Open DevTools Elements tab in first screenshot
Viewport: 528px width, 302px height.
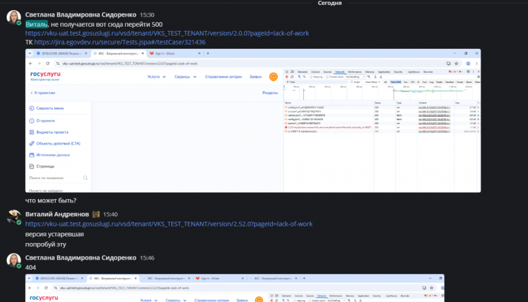pyautogui.click(x=302, y=72)
